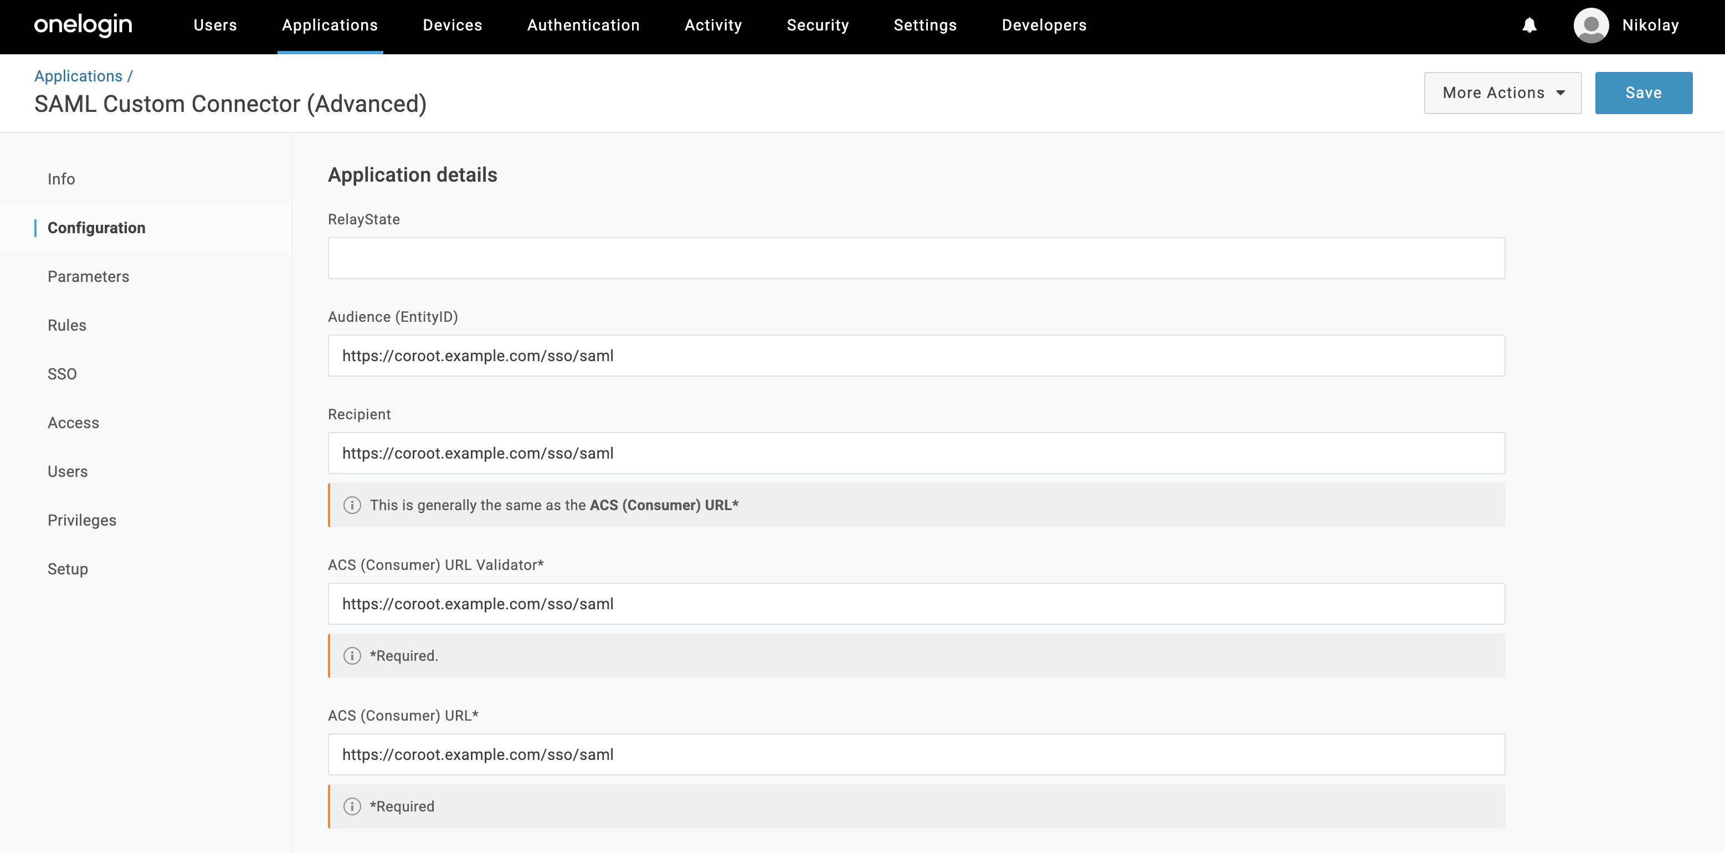The image size is (1725, 853).
Task: Click the 'Audience (EntityID)' label
Action: 393,317
